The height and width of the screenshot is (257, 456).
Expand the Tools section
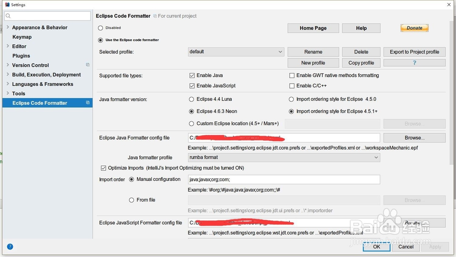click(8, 93)
